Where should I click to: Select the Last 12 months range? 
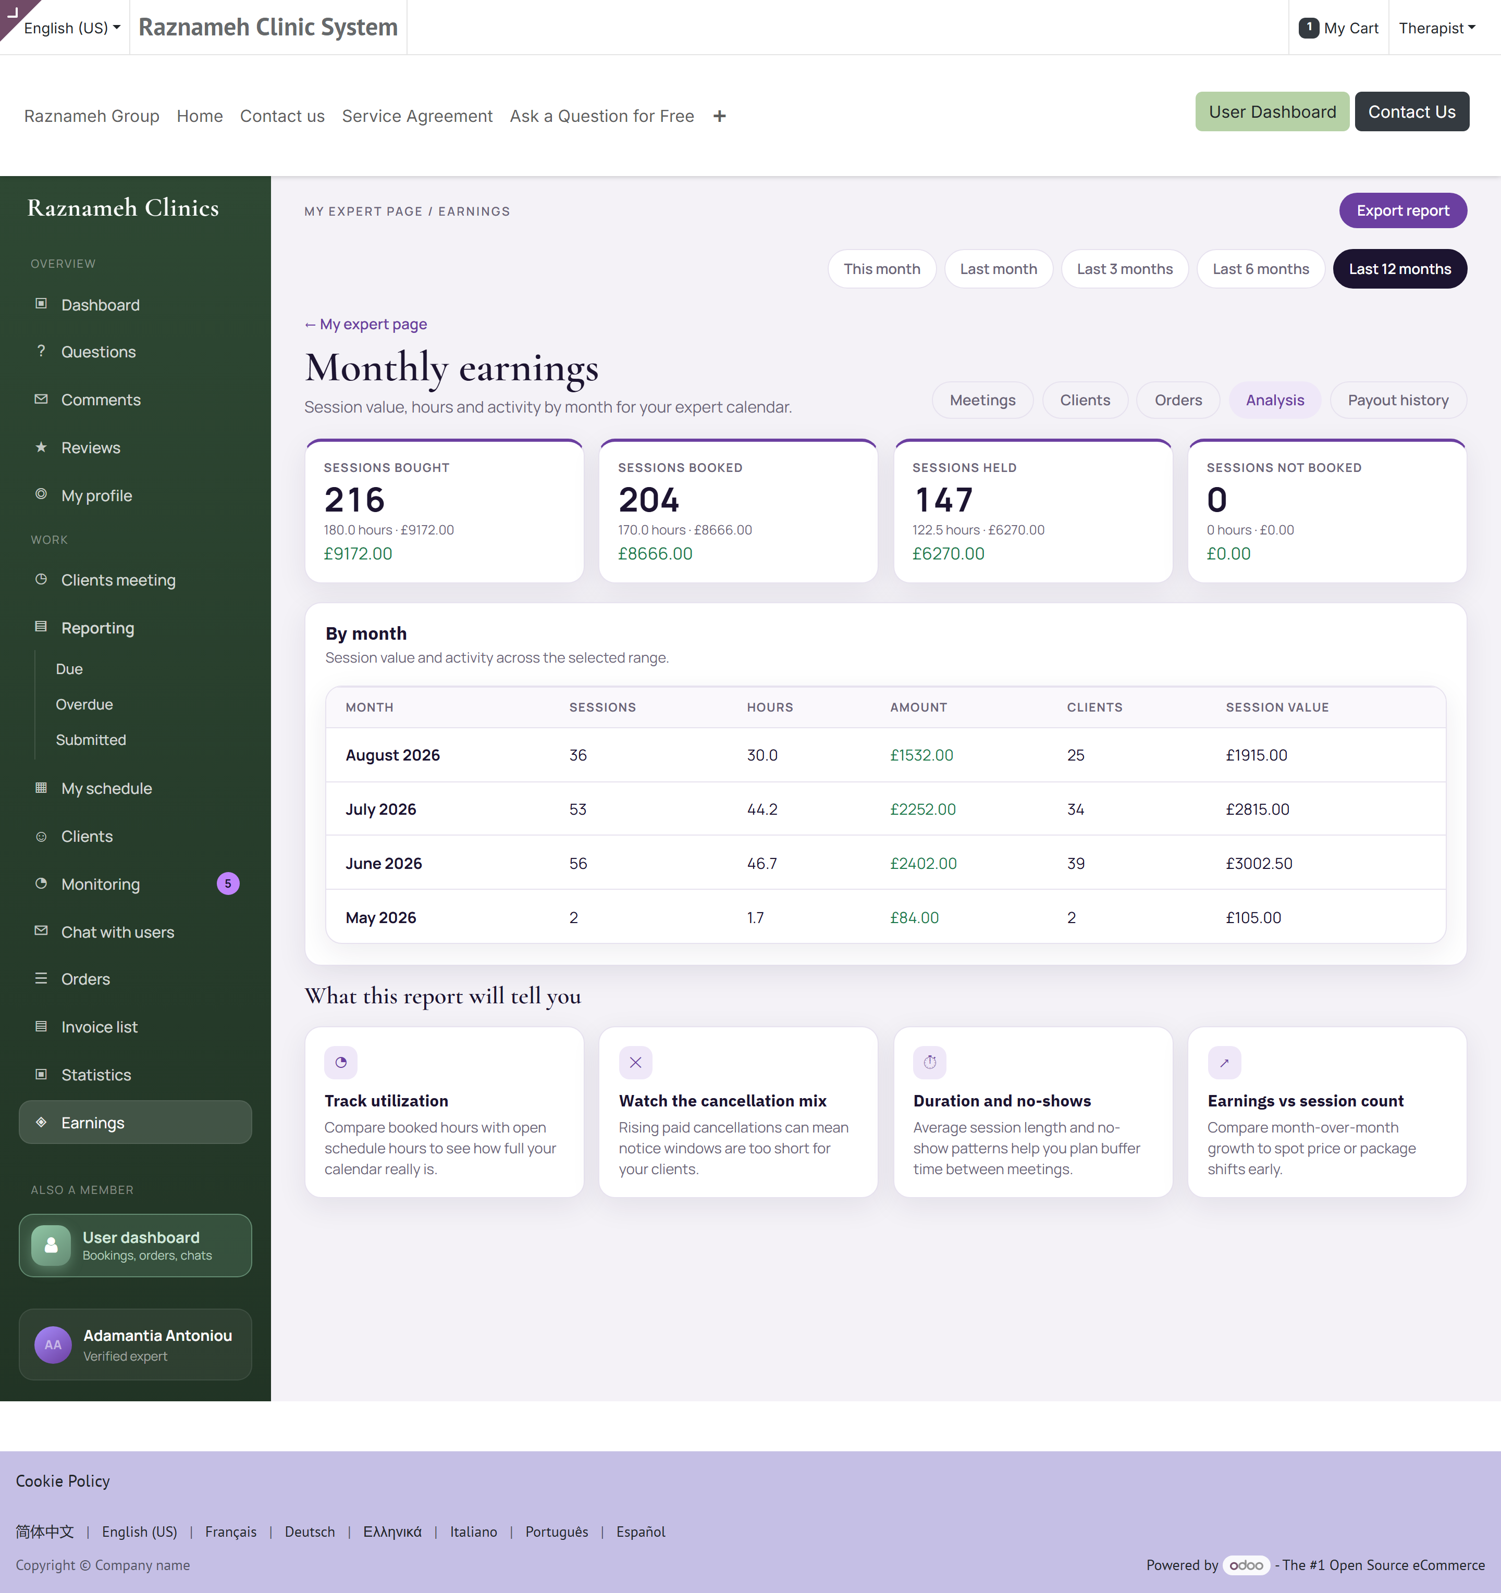(1399, 268)
